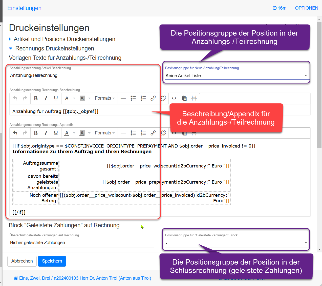Image resolution: width=322 pixels, height=286 pixels.
Task: Click redo in the Beschreibung editor toolbar
Action: click(x=25, y=98)
